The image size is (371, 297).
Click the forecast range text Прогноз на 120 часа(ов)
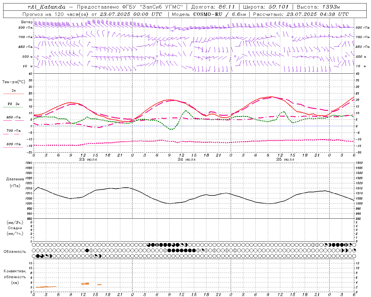[56, 14]
